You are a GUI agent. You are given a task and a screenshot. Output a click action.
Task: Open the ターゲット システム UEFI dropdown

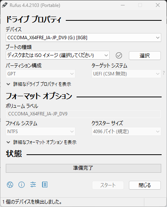[x=126, y=73]
